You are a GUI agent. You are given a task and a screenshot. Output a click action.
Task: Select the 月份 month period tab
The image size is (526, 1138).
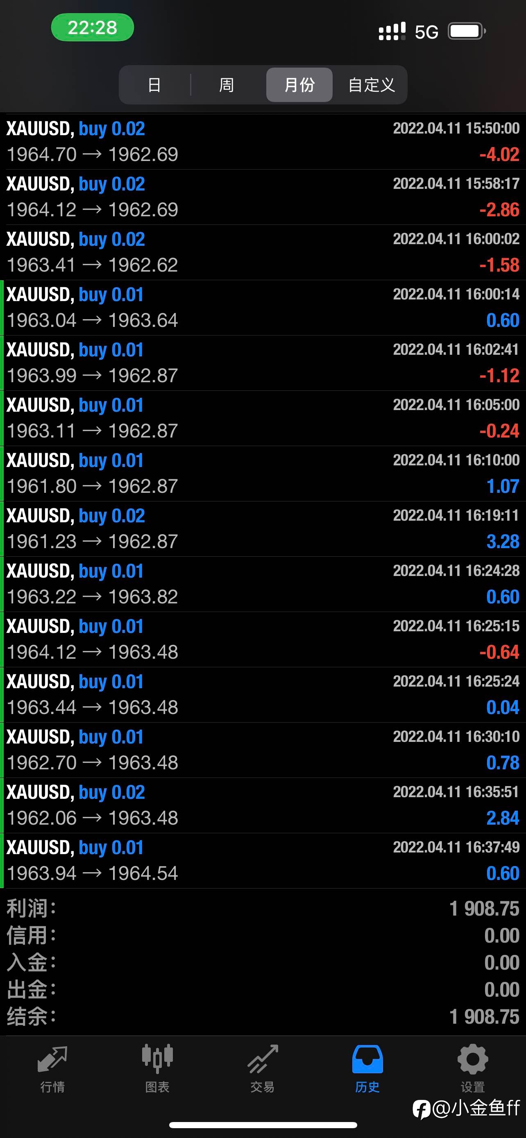point(299,85)
